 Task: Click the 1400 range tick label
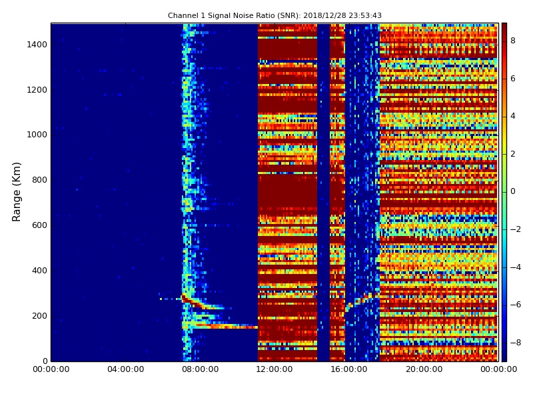(x=37, y=45)
